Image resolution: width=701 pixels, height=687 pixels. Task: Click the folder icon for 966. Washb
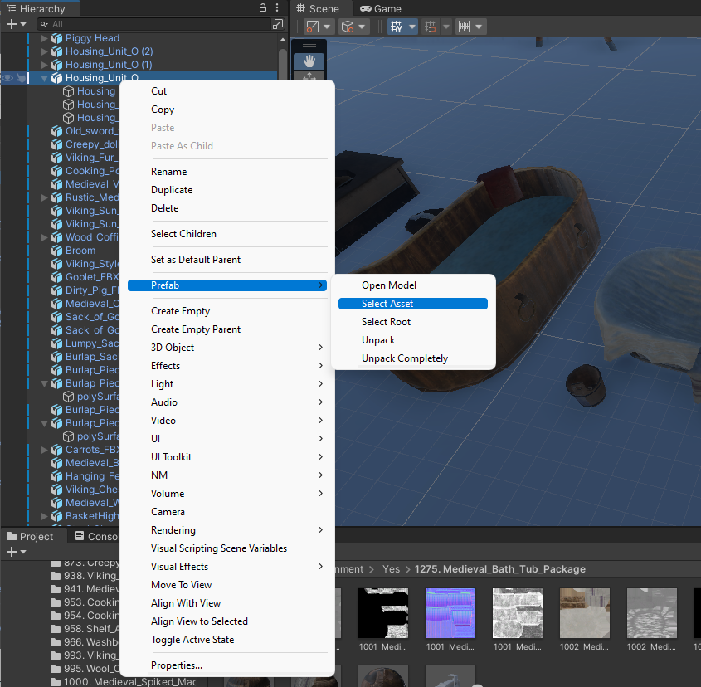56,642
